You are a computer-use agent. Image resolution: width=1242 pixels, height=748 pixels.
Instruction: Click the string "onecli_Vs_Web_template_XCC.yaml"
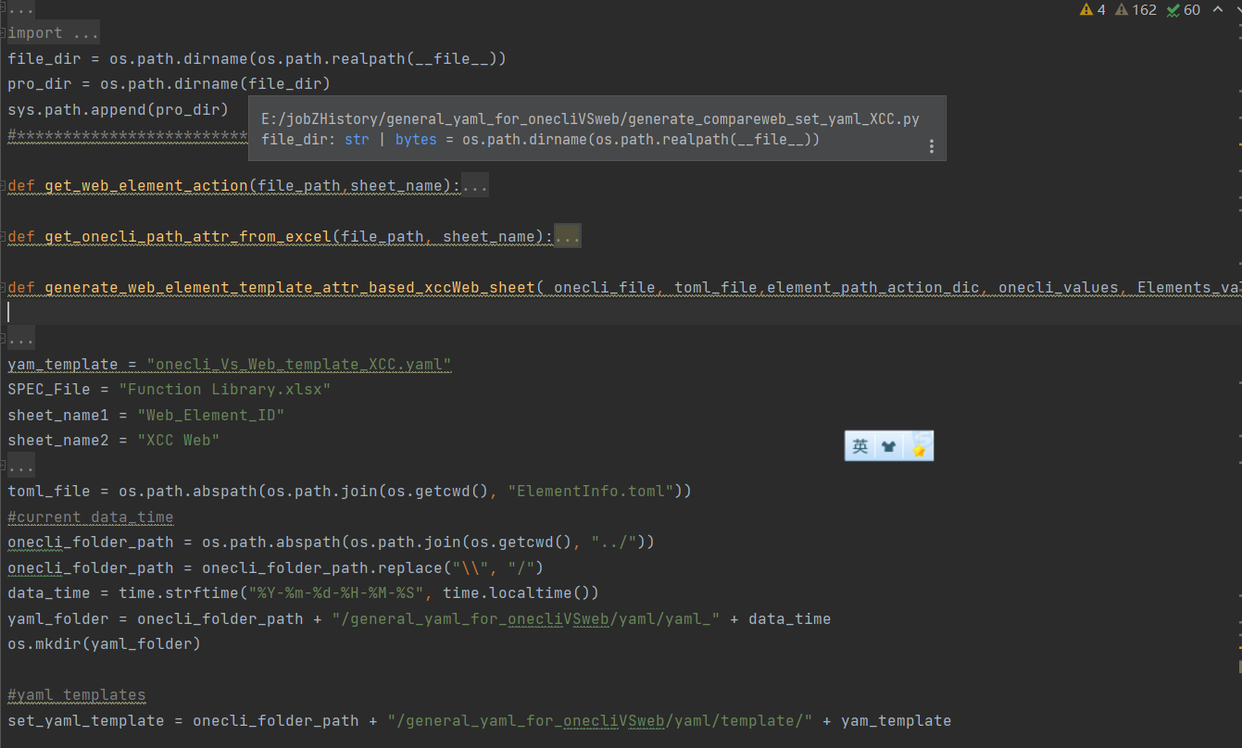point(299,364)
